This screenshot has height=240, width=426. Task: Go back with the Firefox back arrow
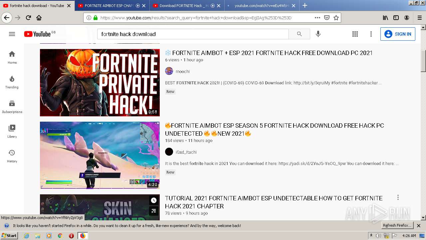[7, 18]
